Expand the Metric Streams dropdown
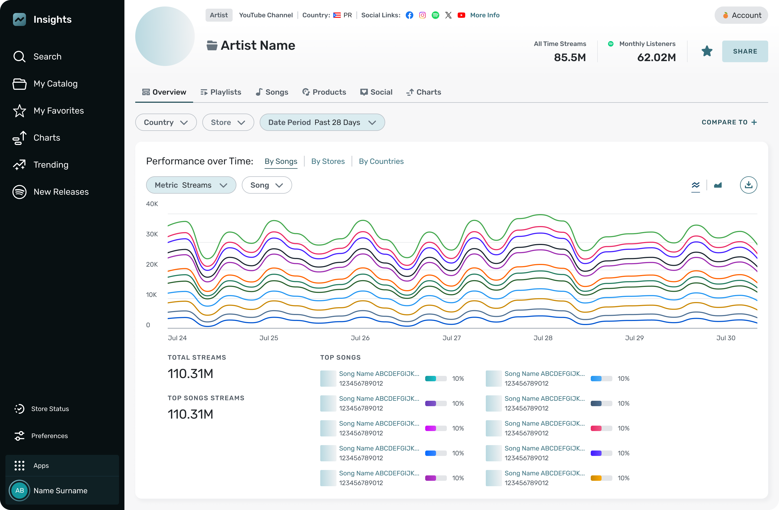 click(191, 185)
